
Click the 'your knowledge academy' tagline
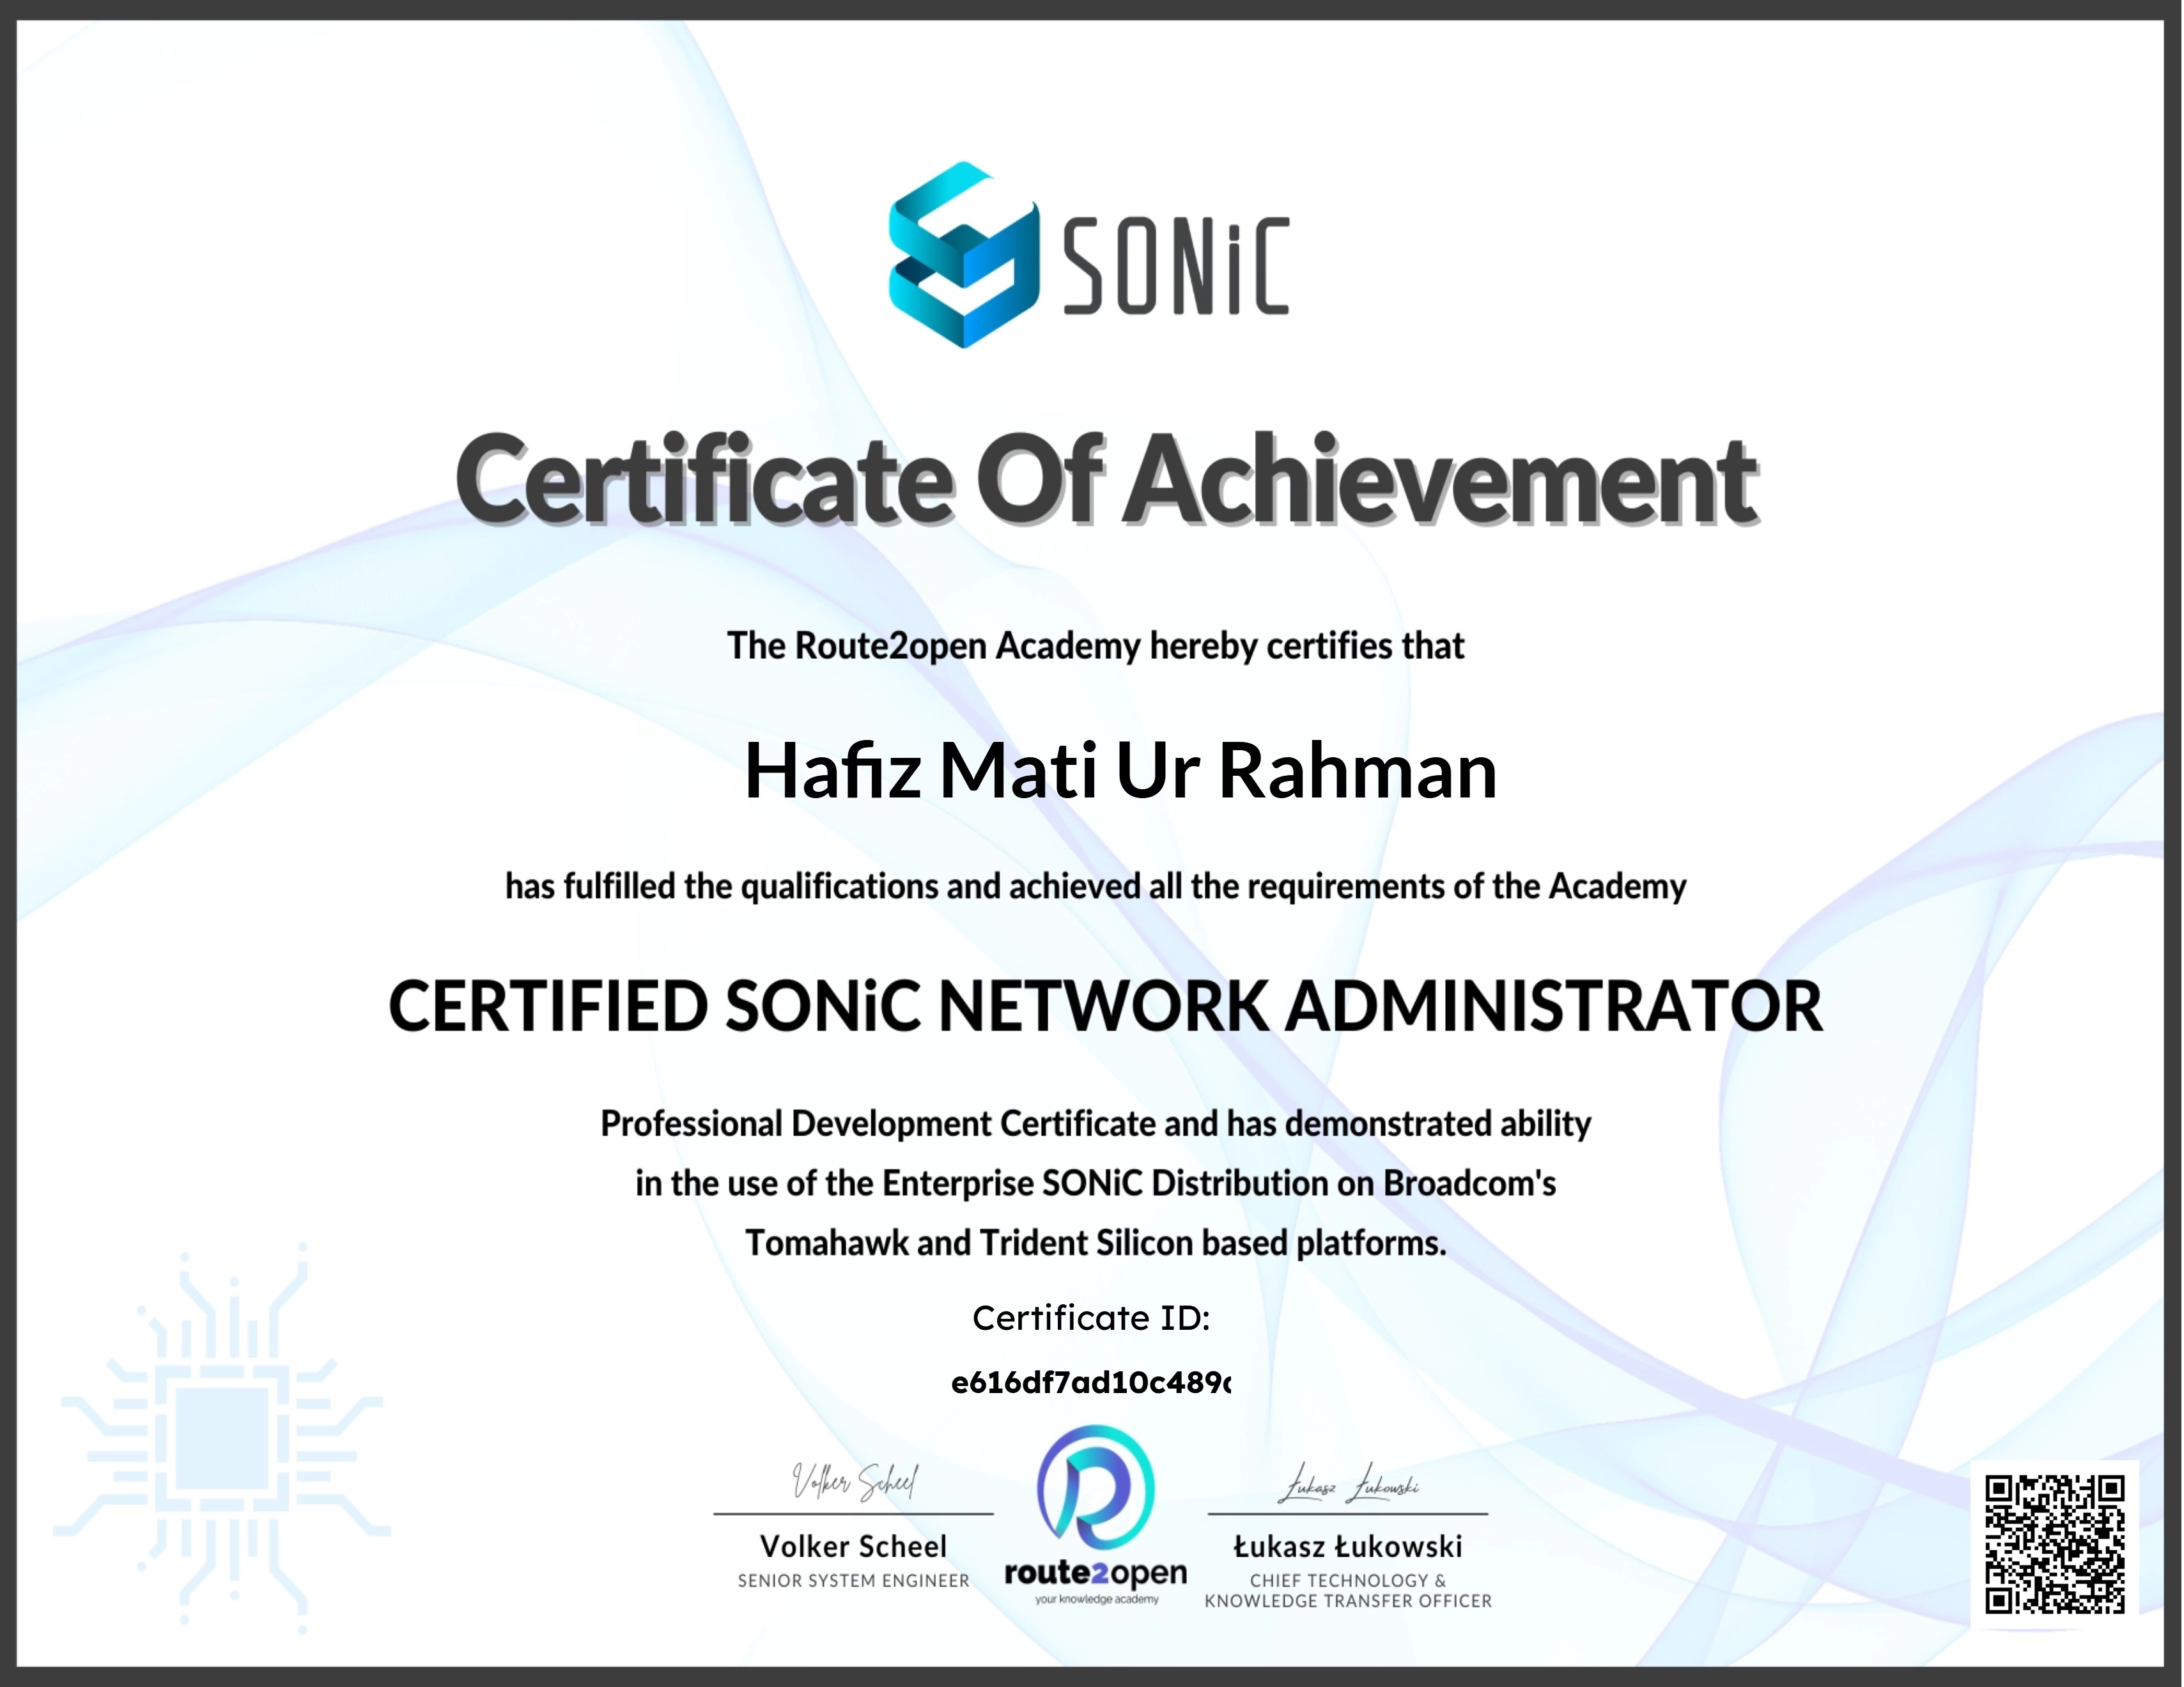[1096, 1600]
